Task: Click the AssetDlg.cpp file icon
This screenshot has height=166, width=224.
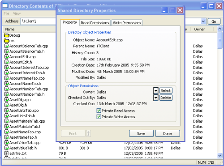Action: [x=7, y=100]
